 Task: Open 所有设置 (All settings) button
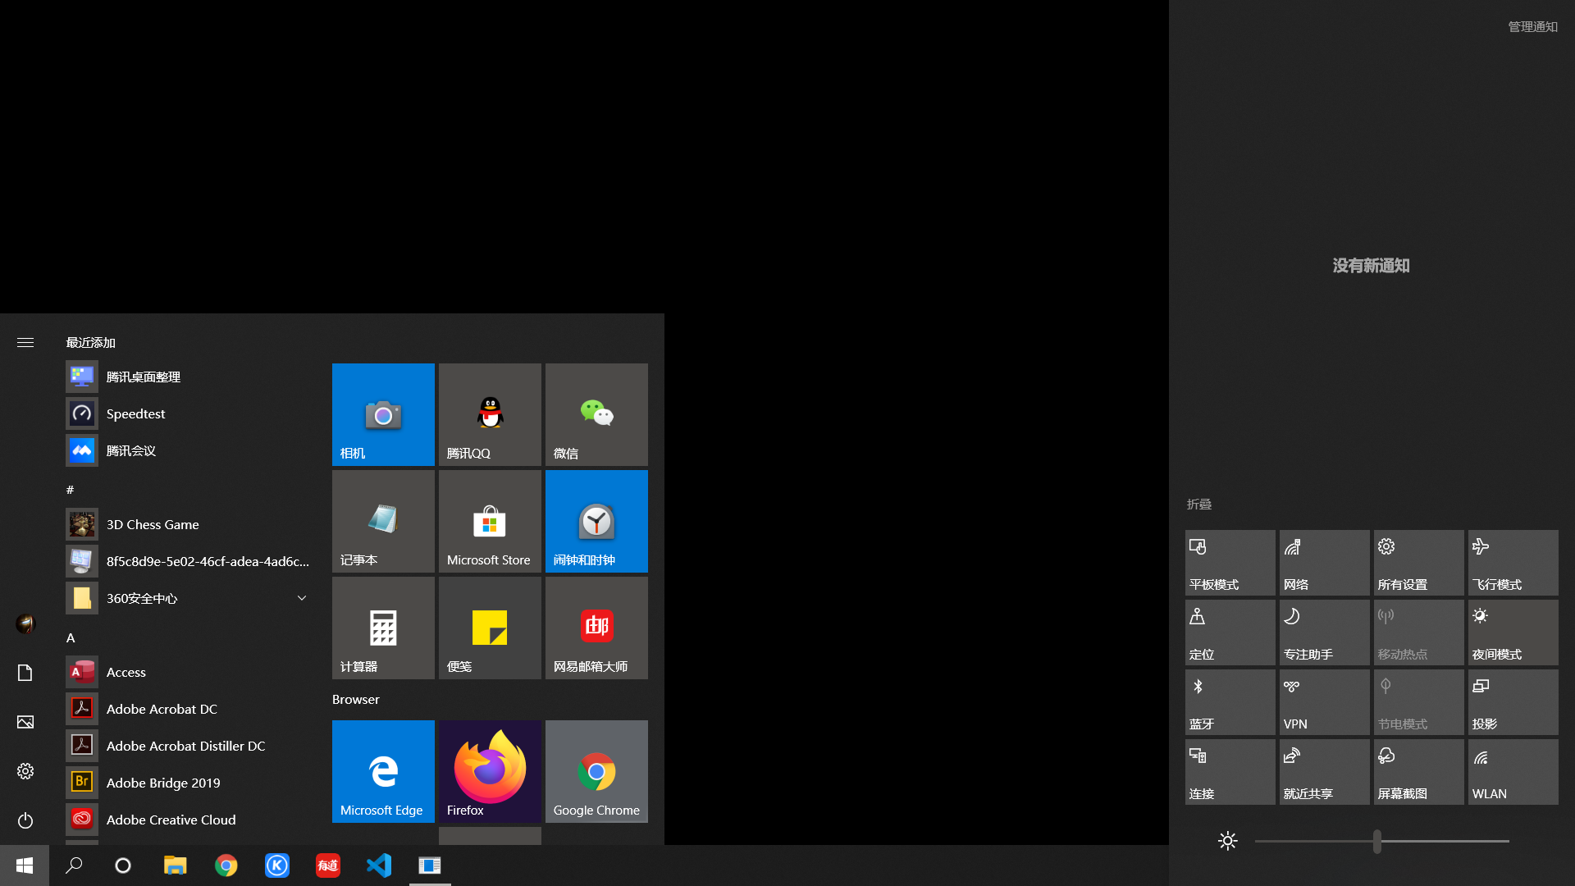[1418, 563]
